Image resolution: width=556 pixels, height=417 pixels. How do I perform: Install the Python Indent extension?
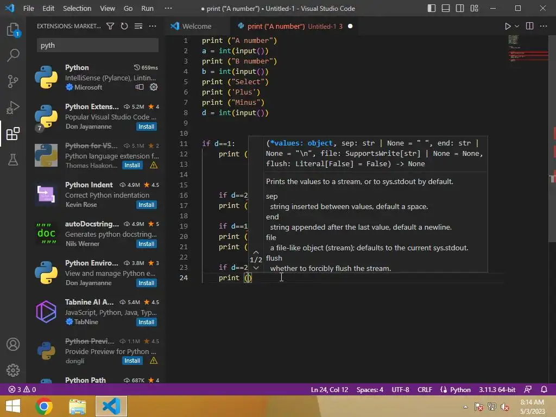click(146, 205)
